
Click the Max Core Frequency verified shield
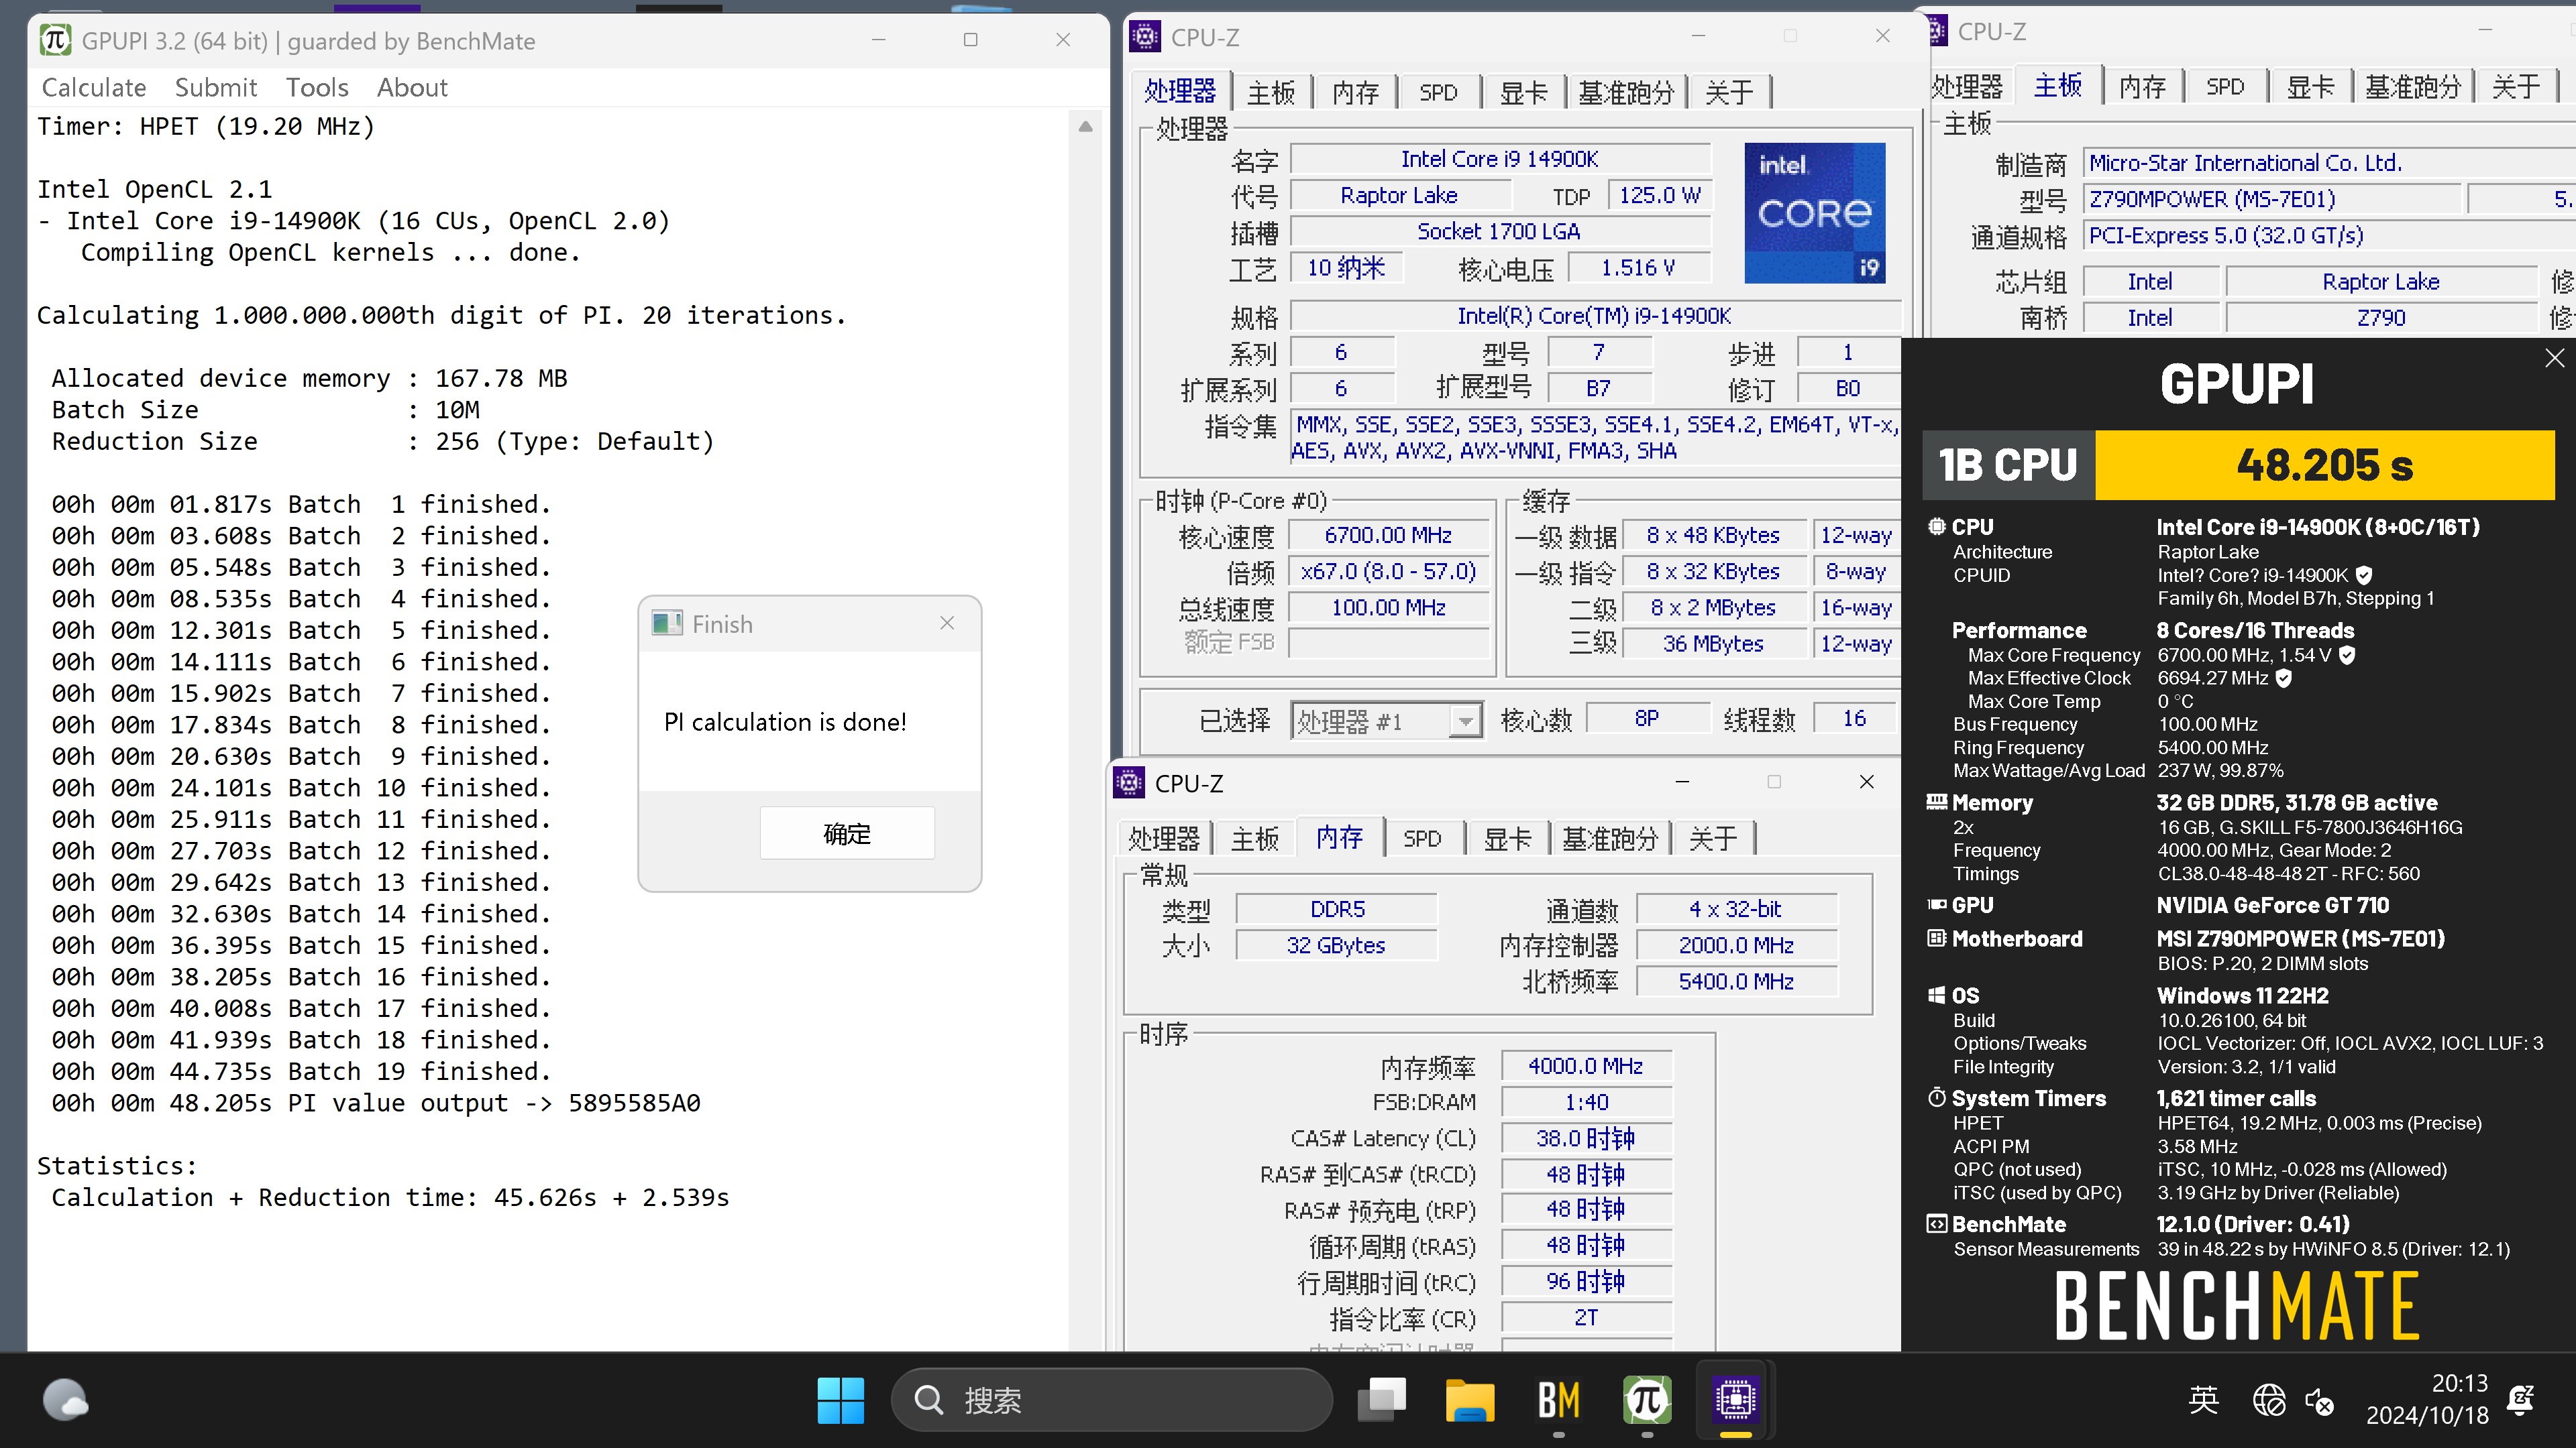coord(2347,654)
